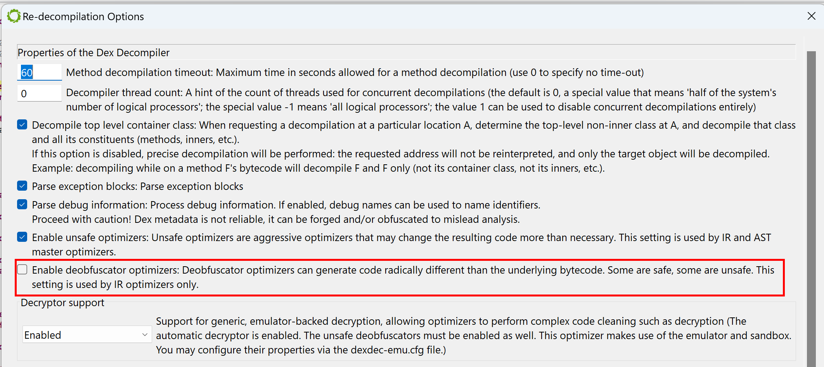Image resolution: width=824 pixels, height=367 pixels.
Task: Toggle the Parse exception blocks checkbox
Action: [x=22, y=186]
